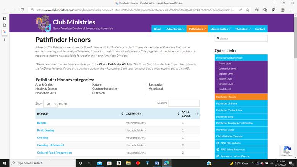Open the Show entries count dropdown
This screenshot has height=167, width=297.
50,103
